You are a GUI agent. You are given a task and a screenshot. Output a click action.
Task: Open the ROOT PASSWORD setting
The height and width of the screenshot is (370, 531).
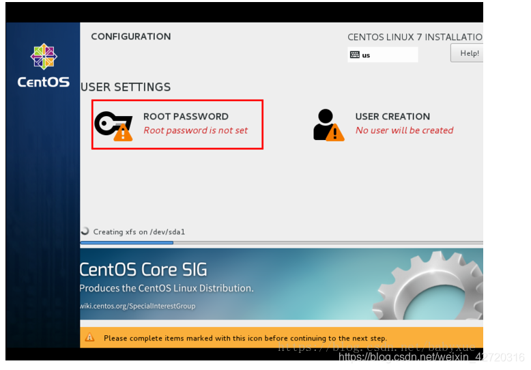(177, 124)
